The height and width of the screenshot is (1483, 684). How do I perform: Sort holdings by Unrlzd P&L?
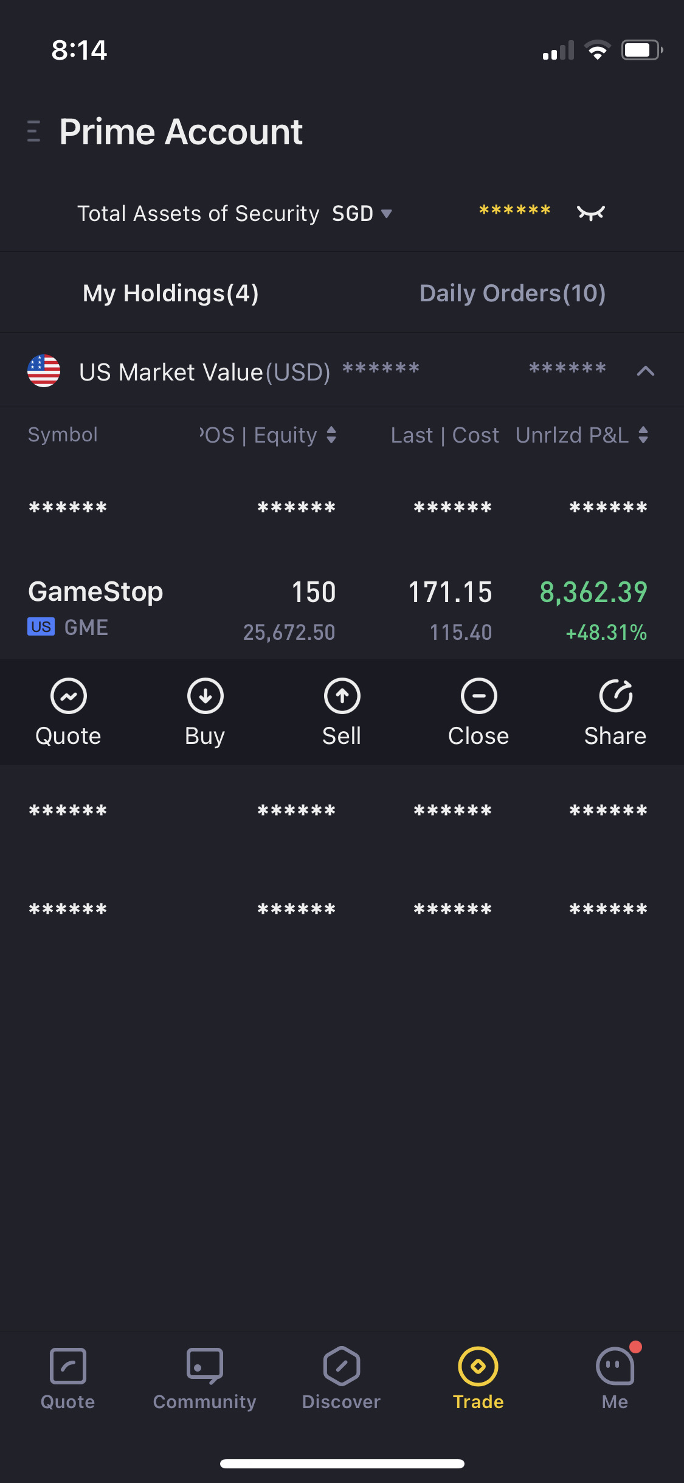tap(582, 435)
